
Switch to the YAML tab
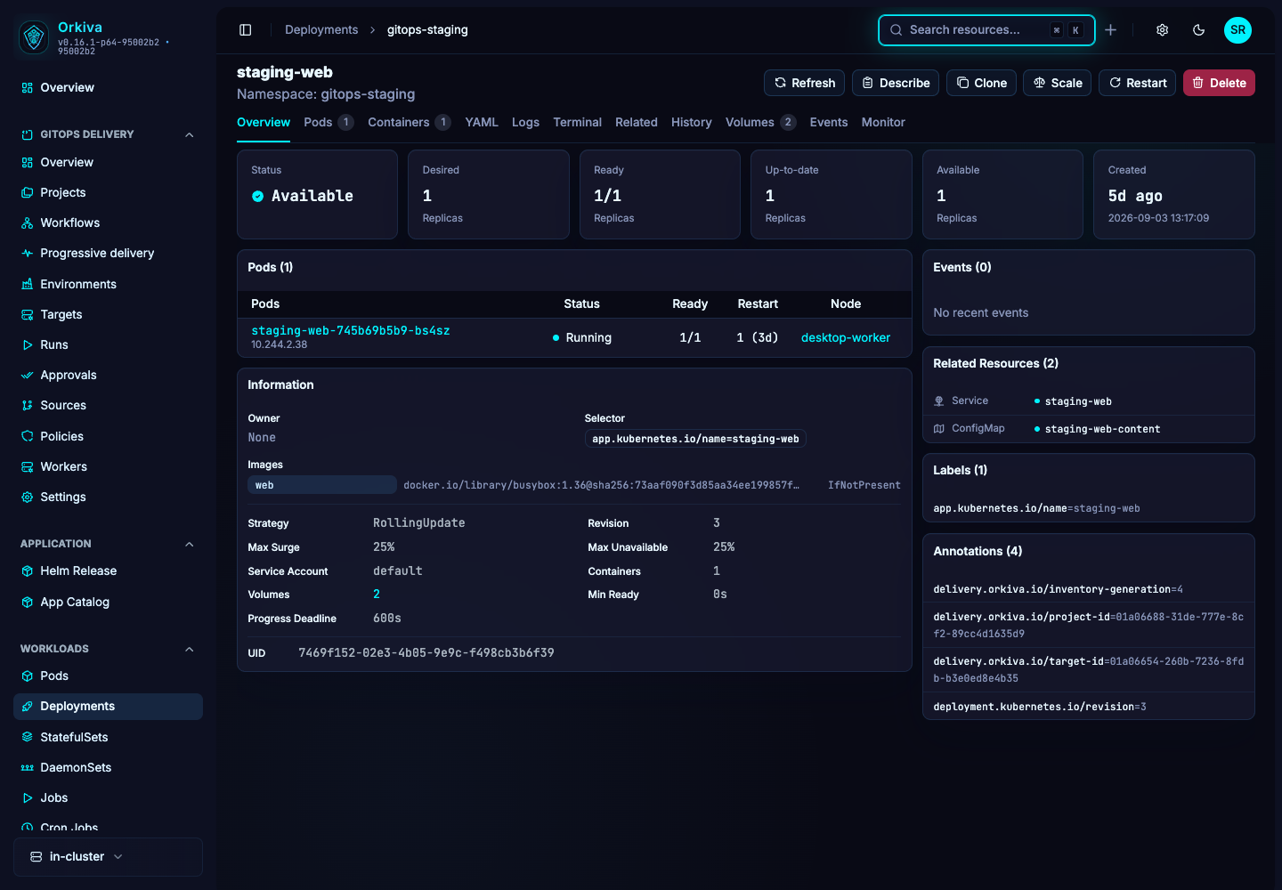(x=482, y=122)
